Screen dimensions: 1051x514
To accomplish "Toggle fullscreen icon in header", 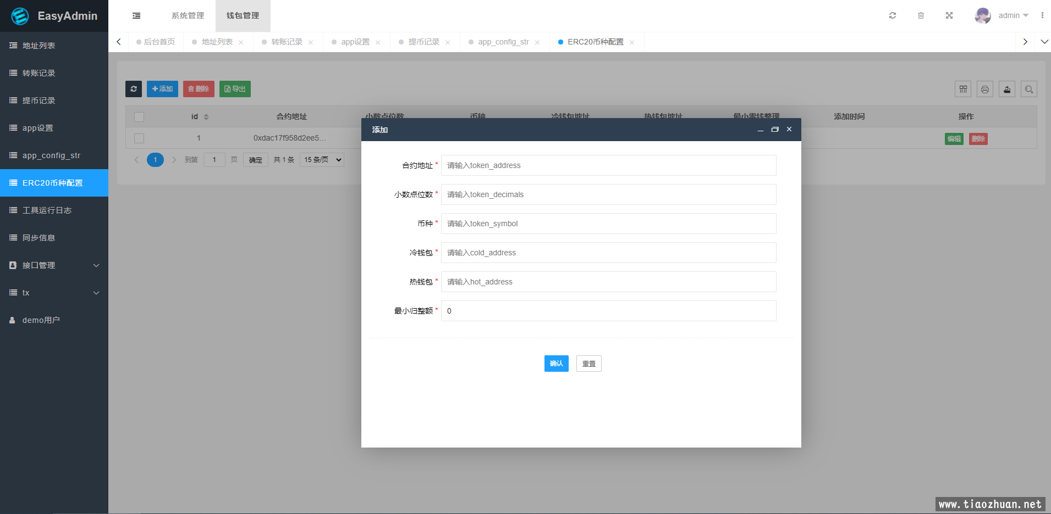I will pos(949,15).
